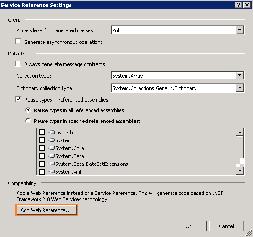This screenshot has width=253, height=237.
Task: Click the Add Web Reference button
Action: [46, 210]
